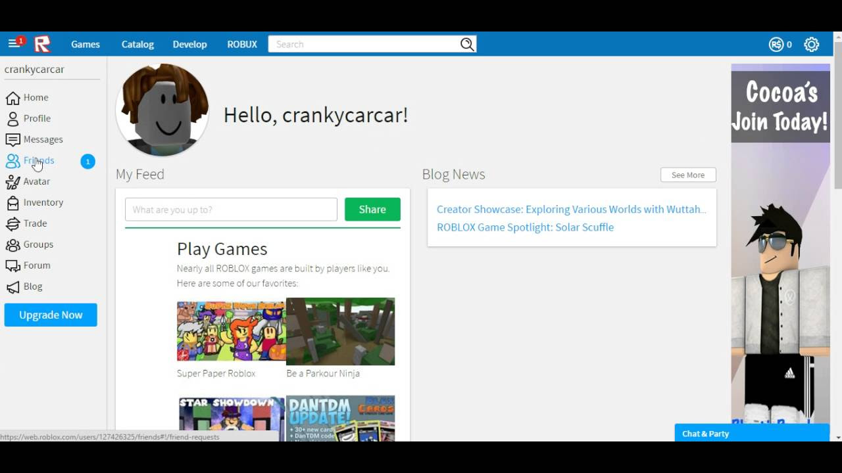Open the Develop menu in top bar
This screenshot has height=473, width=842.
(x=189, y=44)
